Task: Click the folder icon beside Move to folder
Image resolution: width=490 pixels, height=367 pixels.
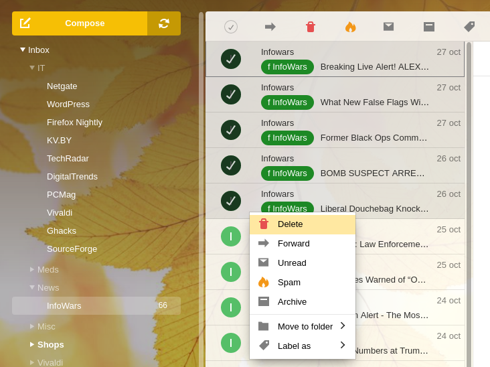Action: pyautogui.click(x=264, y=326)
